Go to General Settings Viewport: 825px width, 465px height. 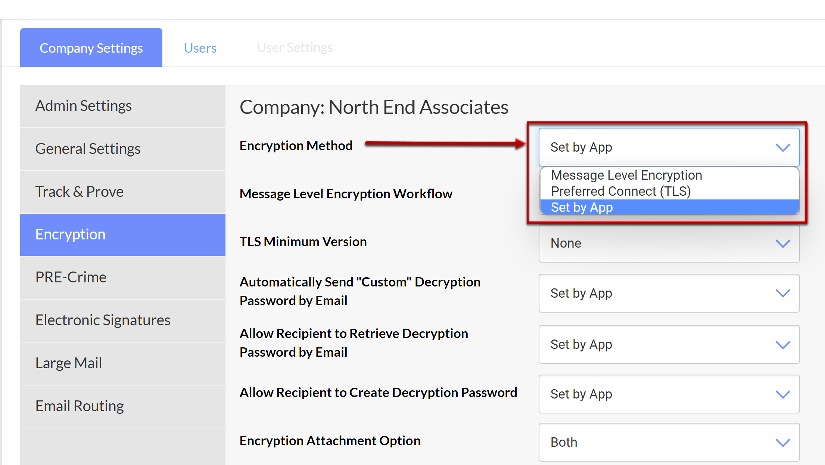coord(88,148)
